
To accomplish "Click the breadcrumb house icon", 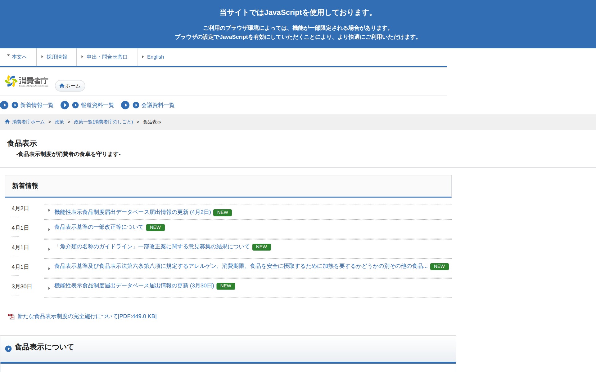I will click(7, 122).
